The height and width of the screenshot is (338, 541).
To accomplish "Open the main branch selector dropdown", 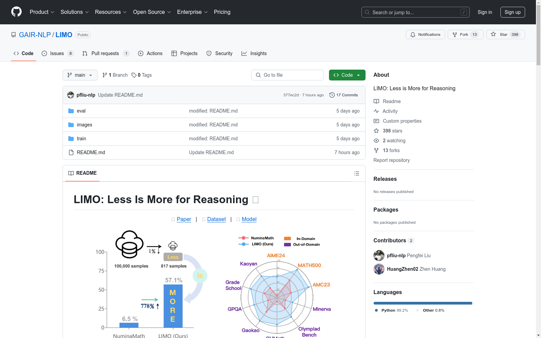I will click(80, 75).
